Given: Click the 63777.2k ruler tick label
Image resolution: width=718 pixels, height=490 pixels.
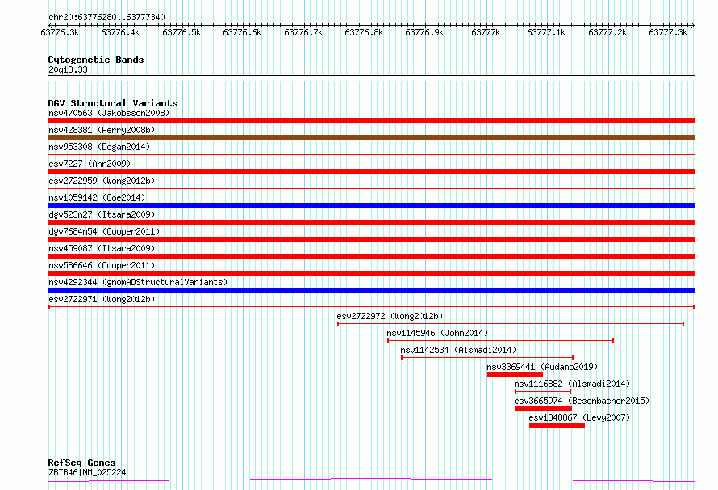Looking at the screenshot, I should 607,32.
